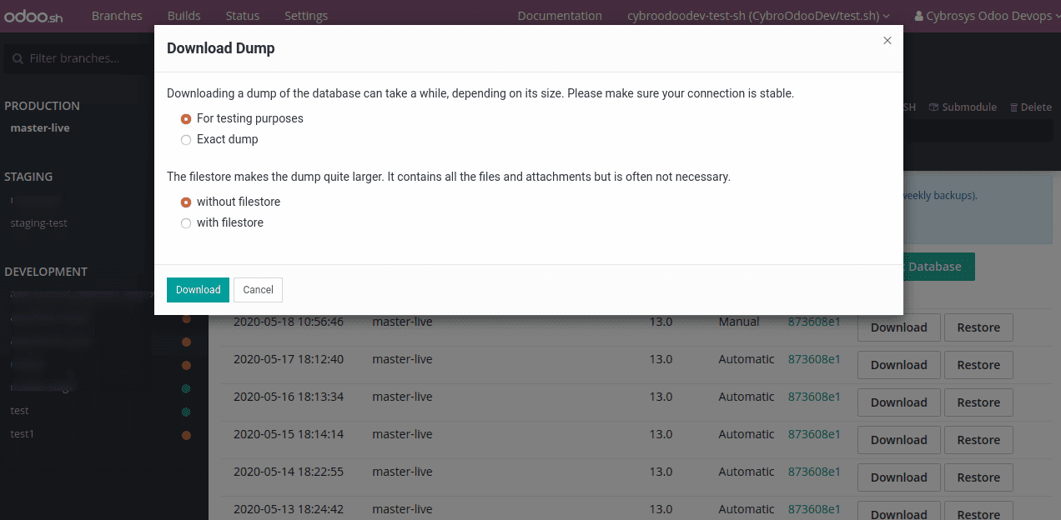Click the STAGING section heading
The image size is (1061, 520).
click(x=28, y=177)
